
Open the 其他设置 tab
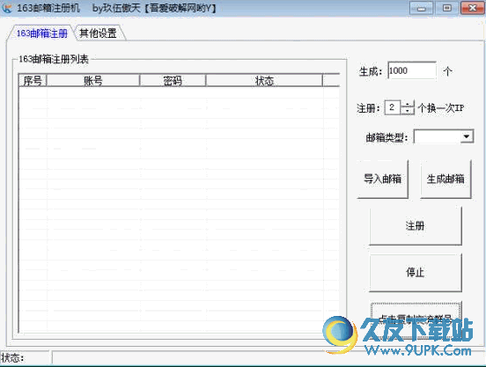click(x=99, y=33)
